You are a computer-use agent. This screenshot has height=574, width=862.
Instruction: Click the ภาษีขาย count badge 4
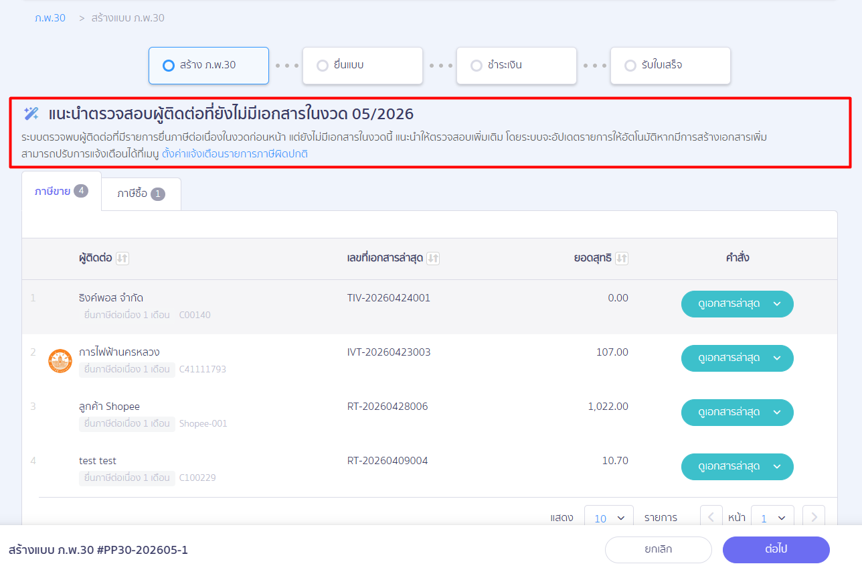tap(81, 191)
